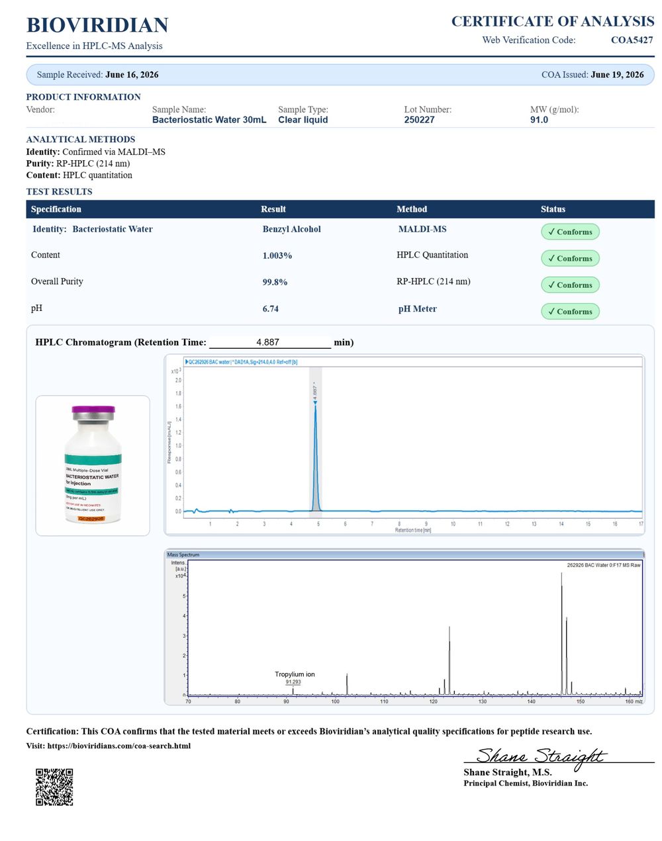Click the 91.293 peak value in the mass spectrum
662x841 pixels.
click(293, 682)
